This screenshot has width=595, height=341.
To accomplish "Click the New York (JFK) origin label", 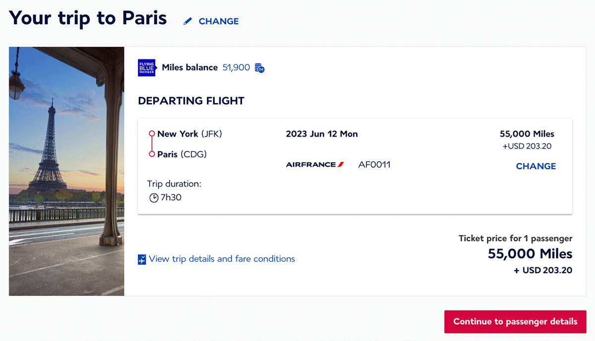I will (189, 134).
